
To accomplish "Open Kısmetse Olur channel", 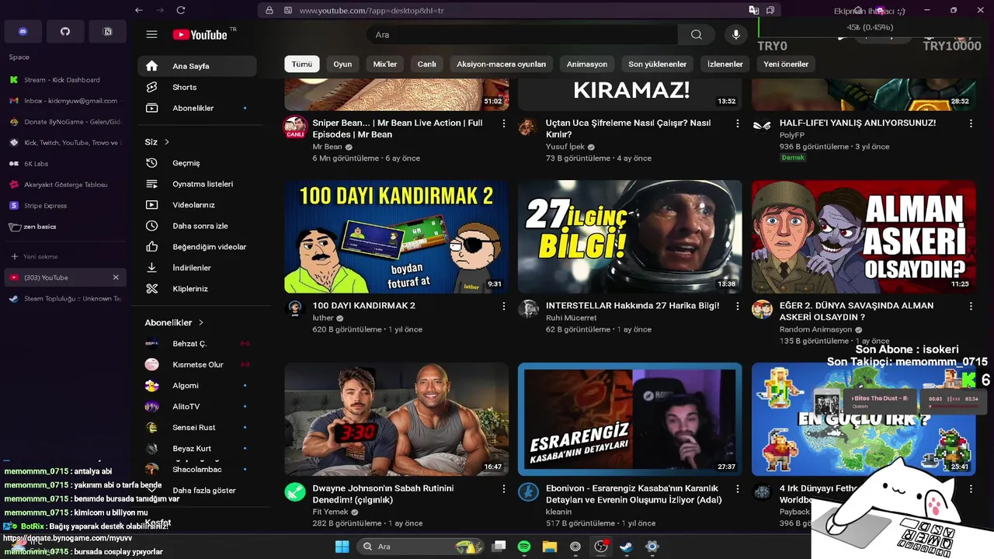I will coord(197,365).
